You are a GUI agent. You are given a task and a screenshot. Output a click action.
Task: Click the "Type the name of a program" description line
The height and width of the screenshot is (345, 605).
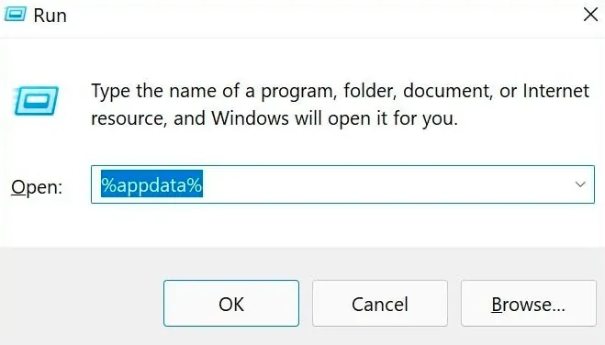point(340,92)
